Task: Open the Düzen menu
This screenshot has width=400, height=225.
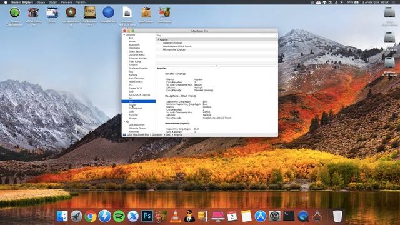Action: tap(53, 2)
